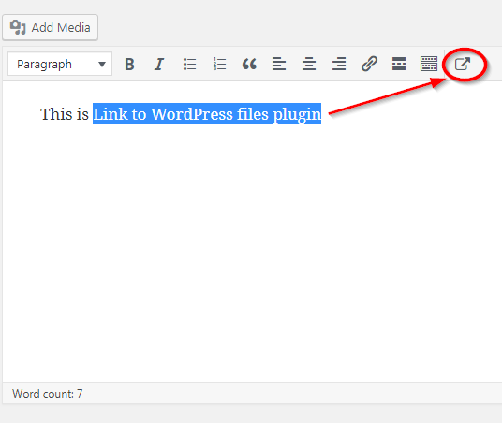Align text right
This screenshot has height=423, width=502.
tap(339, 65)
